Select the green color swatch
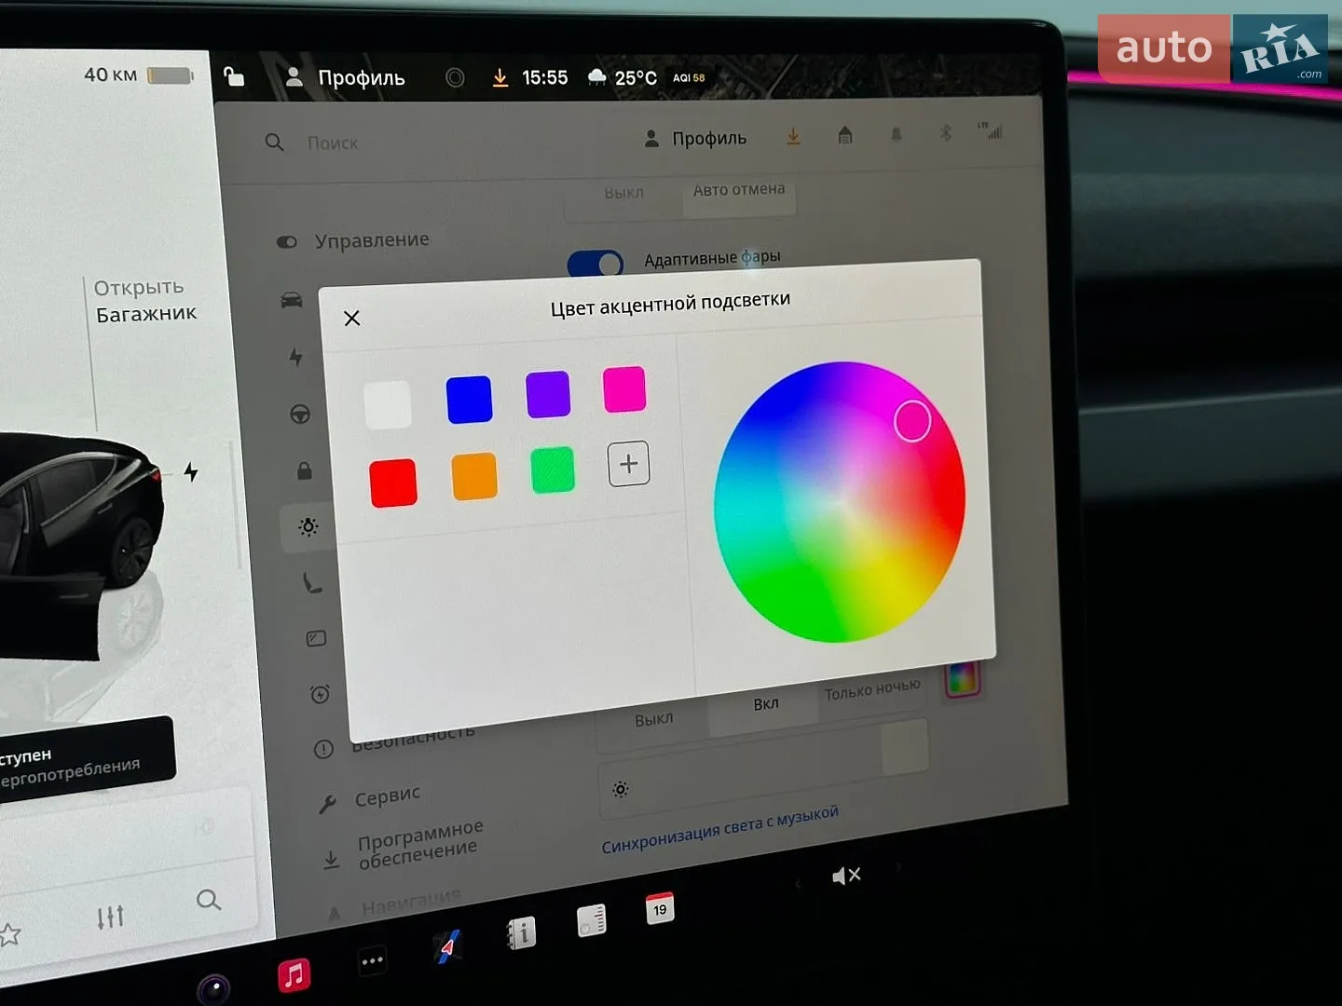Image resolution: width=1342 pixels, height=1006 pixels. coord(553,469)
